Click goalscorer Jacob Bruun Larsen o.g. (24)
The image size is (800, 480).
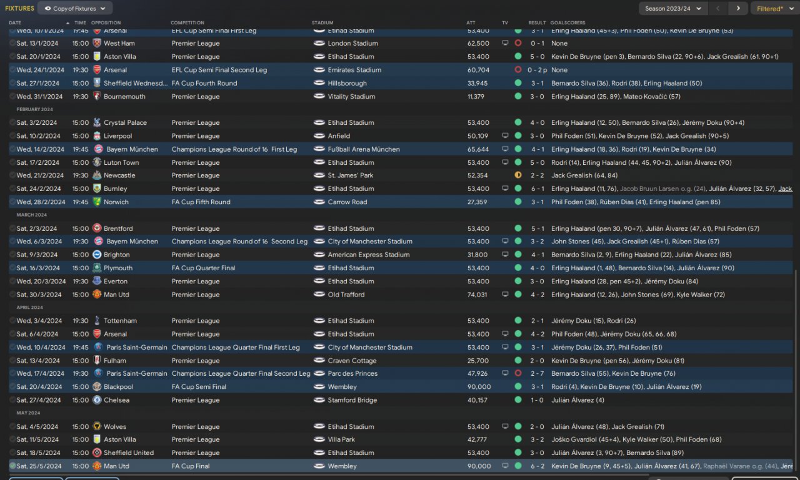(x=662, y=189)
